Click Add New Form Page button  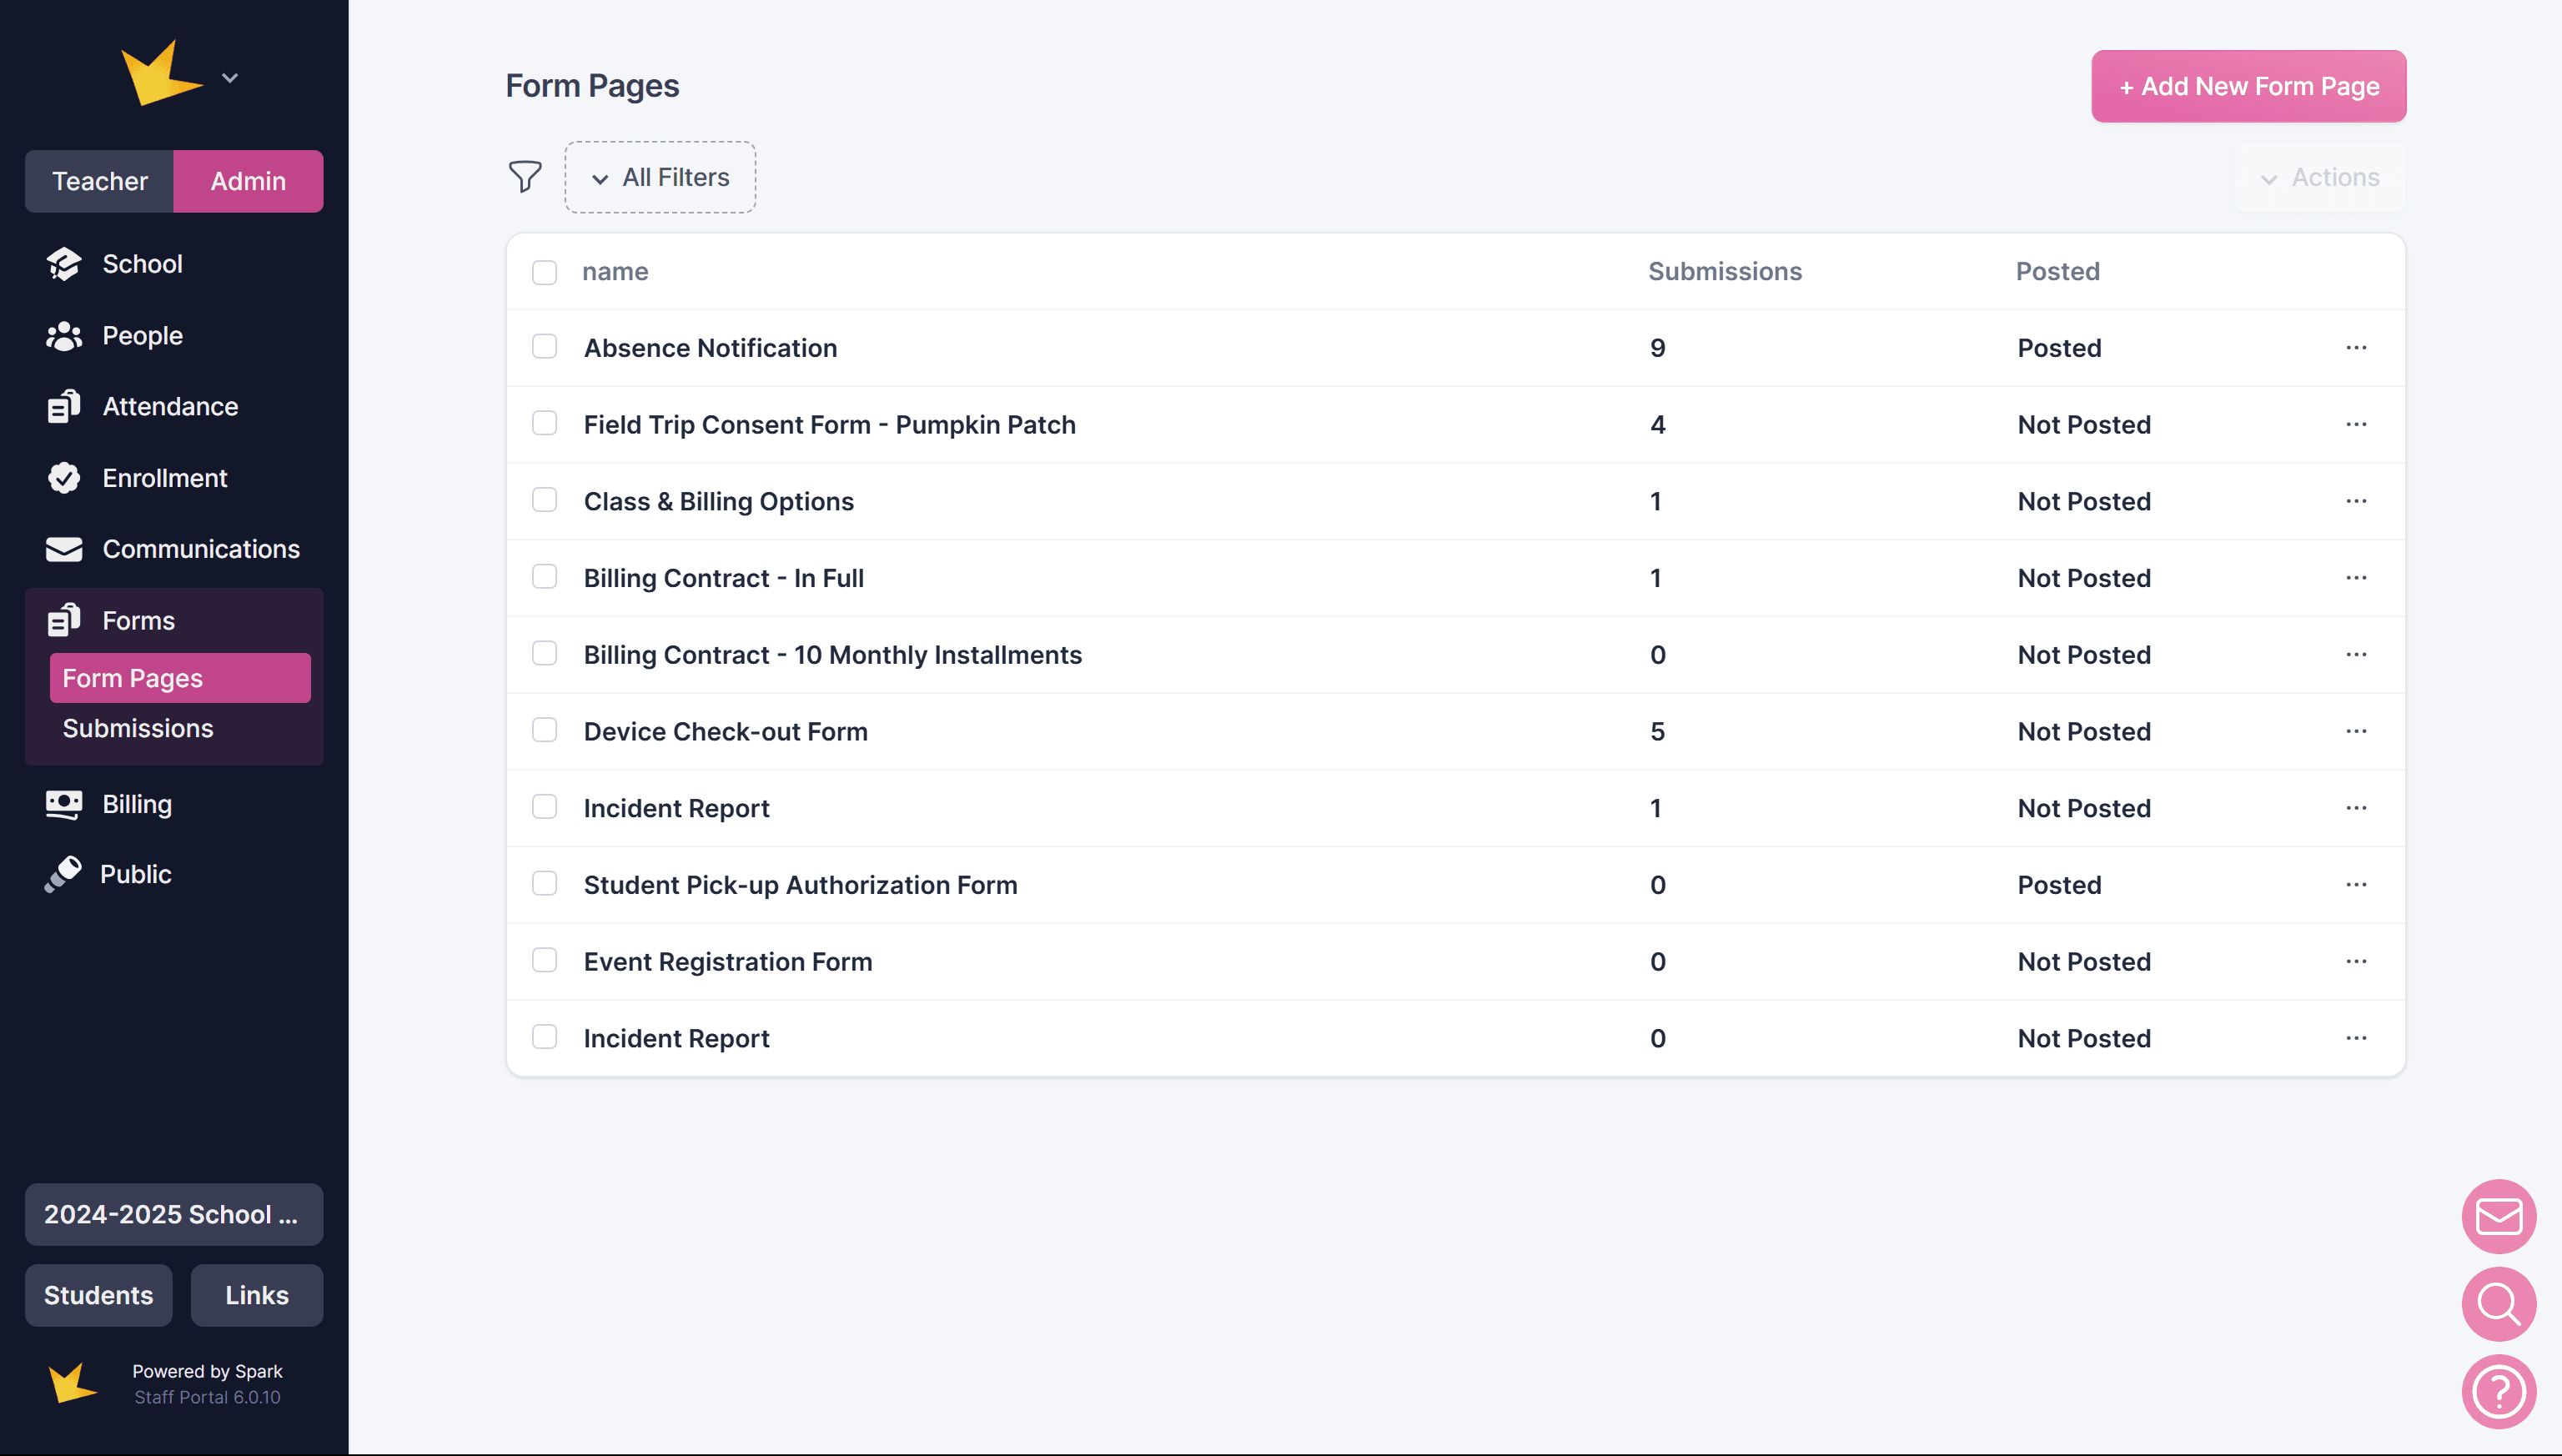click(x=2248, y=87)
